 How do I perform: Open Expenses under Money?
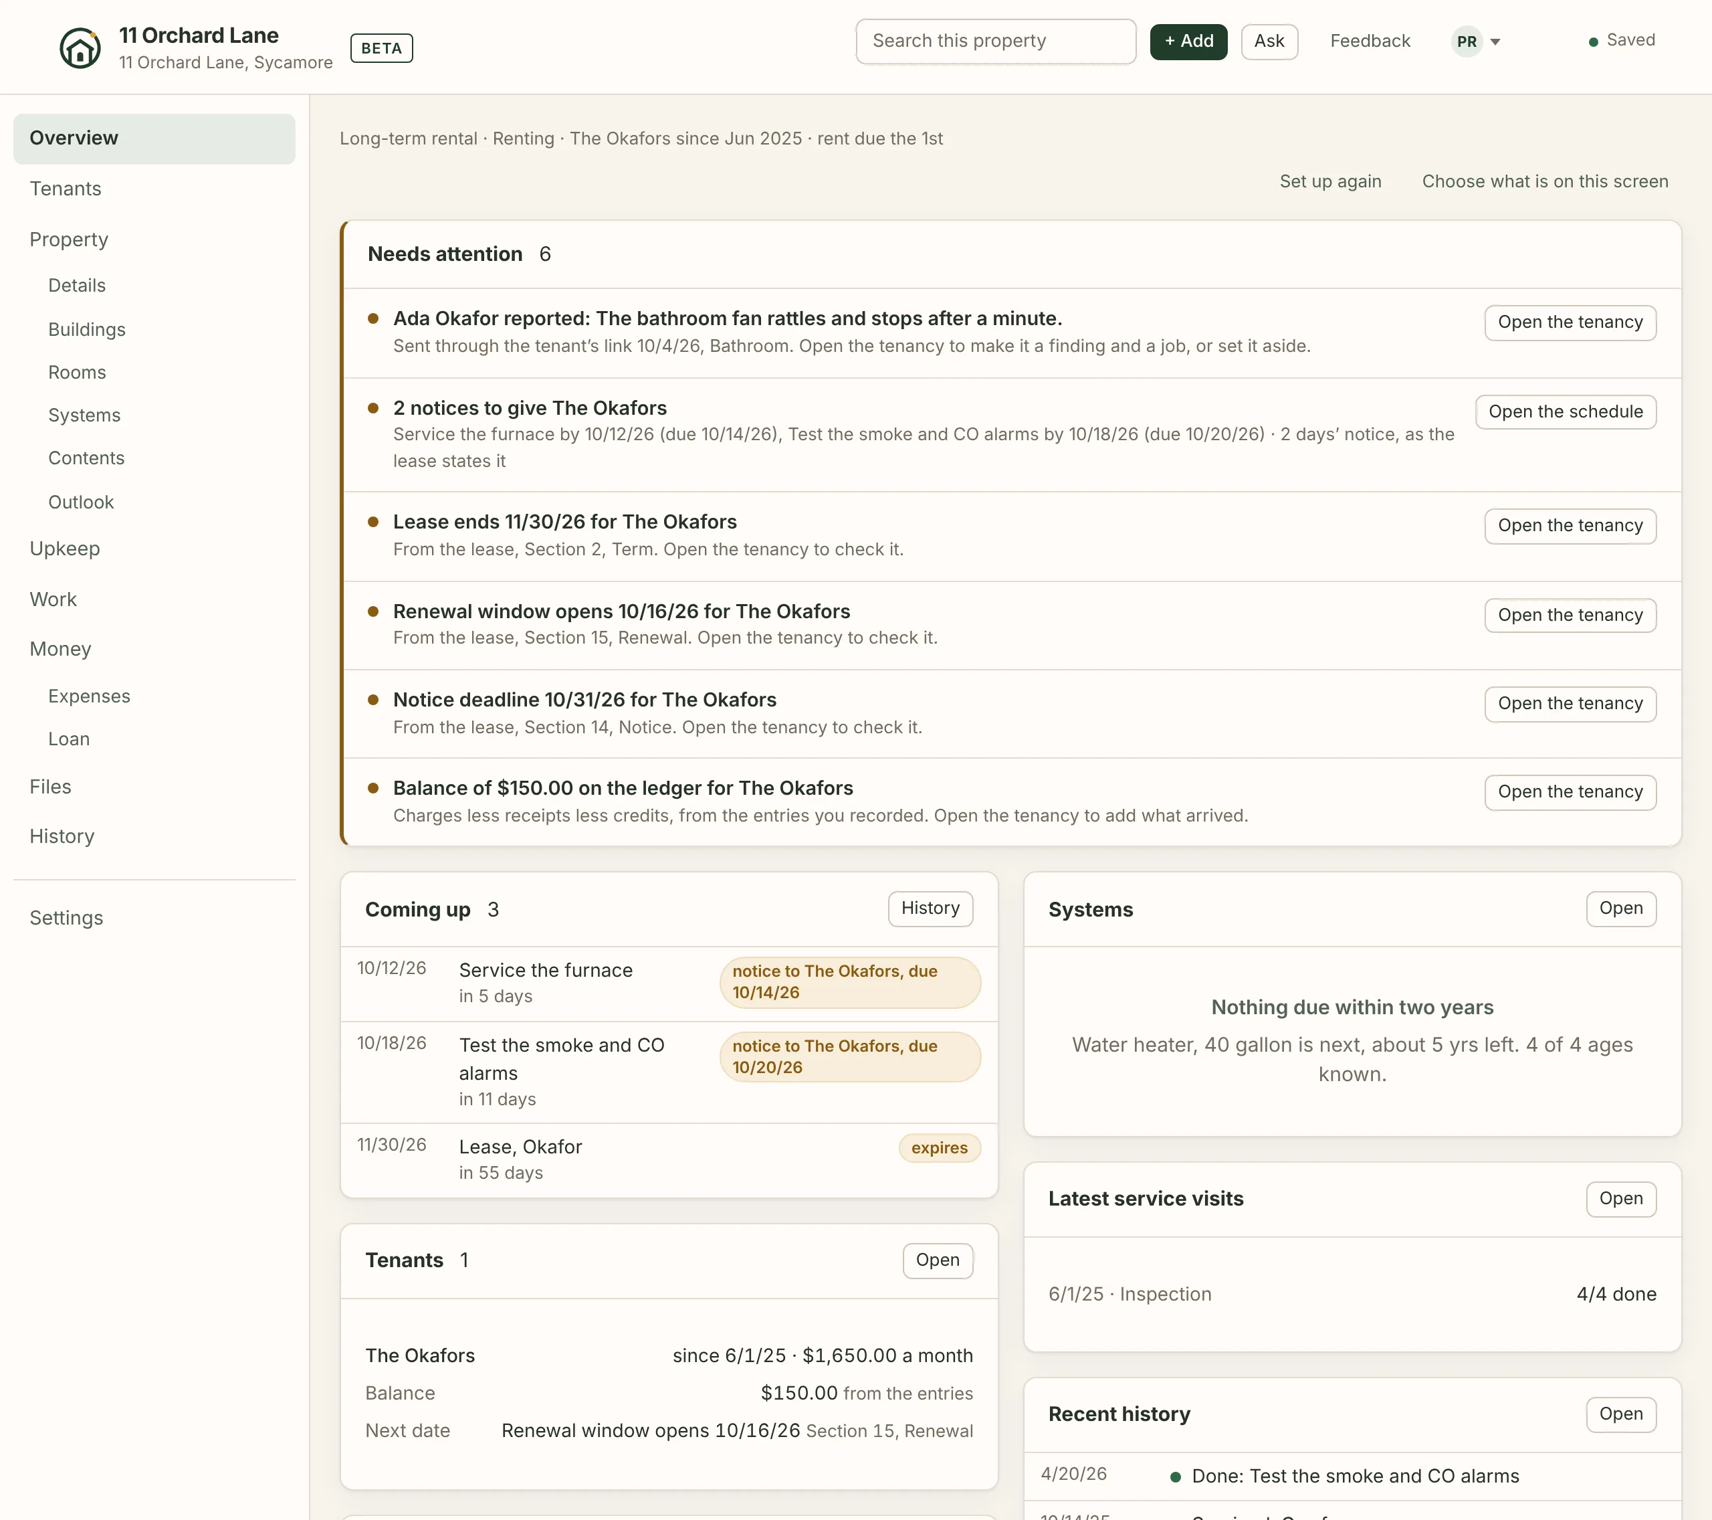pyautogui.click(x=89, y=696)
